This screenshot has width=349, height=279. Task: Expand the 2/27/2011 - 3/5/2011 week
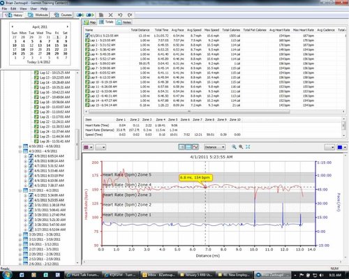pyautogui.click(x=20, y=250)
